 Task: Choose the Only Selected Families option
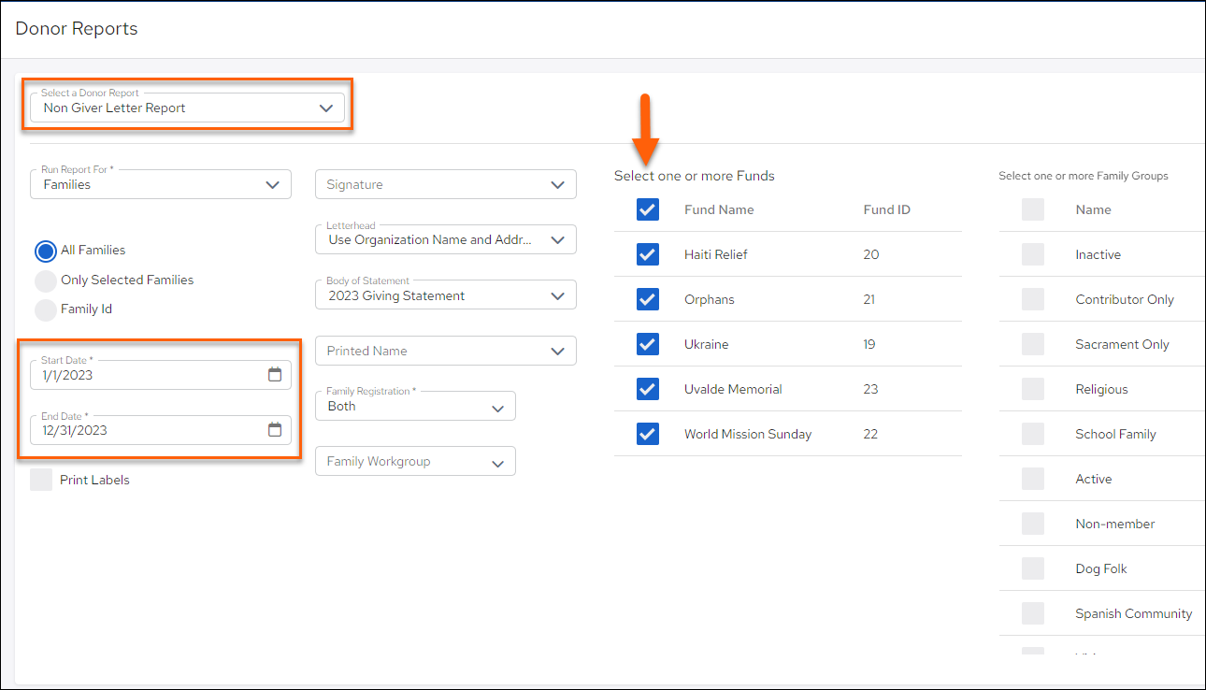46,280
